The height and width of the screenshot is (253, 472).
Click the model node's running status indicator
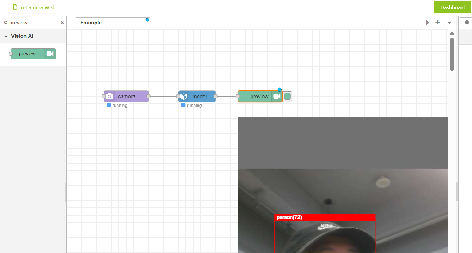tap(183, 105)
